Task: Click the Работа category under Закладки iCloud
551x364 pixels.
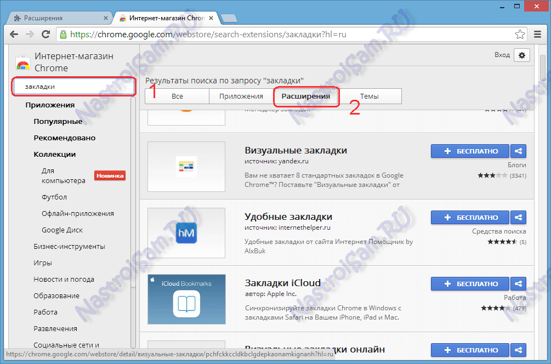Action: (x=515, y=298)
